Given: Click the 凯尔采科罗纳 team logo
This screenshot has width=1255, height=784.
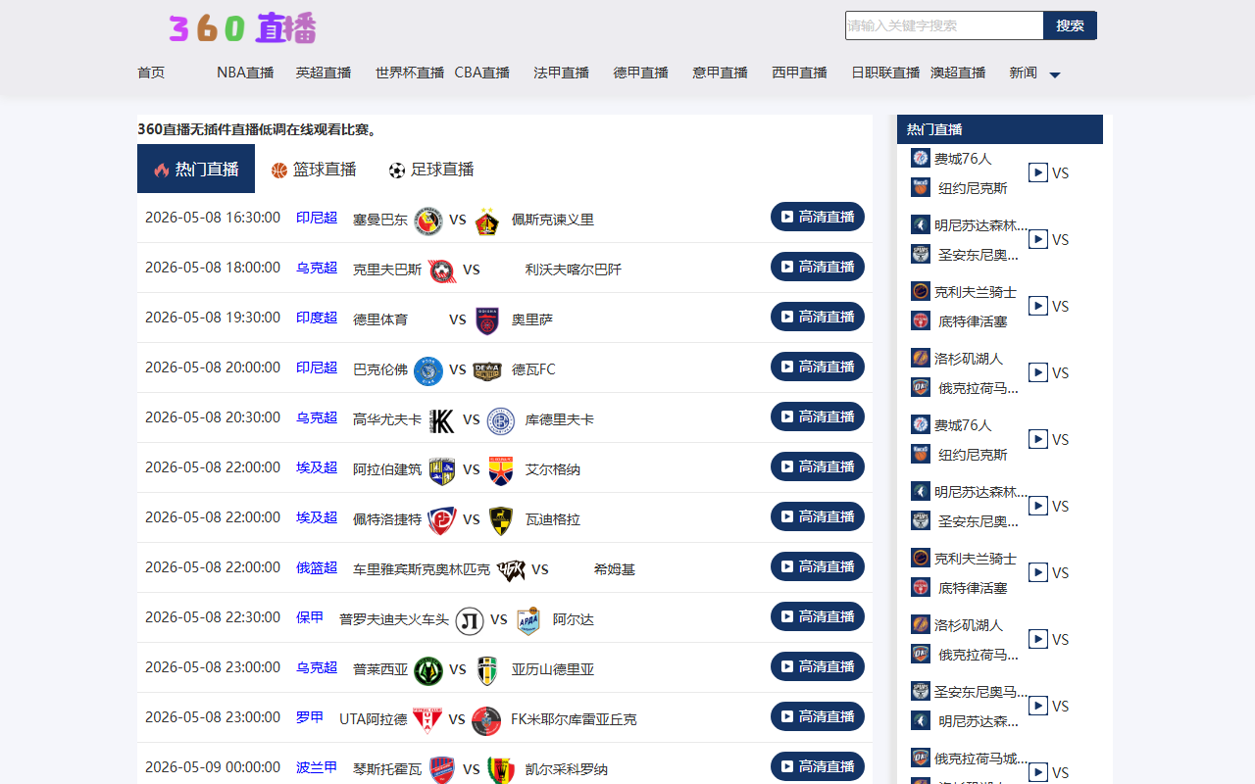Looking at the screenshot, I should click(501, 770).
